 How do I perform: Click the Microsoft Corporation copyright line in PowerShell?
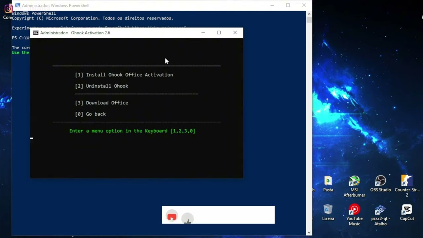click(93, 18)
